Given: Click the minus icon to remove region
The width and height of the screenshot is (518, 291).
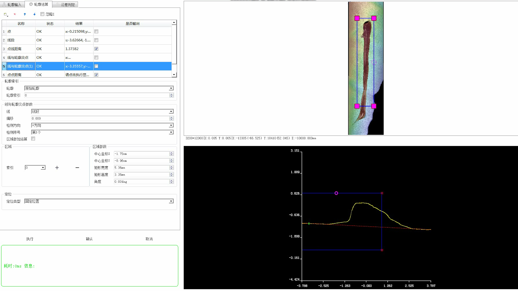Looking at the screenshot, I should click(77, 168).
